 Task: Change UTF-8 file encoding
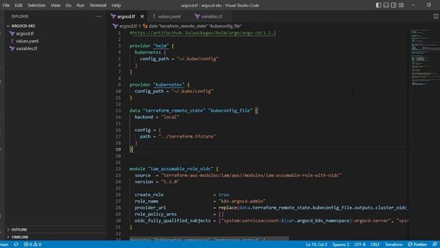[x=360, y=245]
